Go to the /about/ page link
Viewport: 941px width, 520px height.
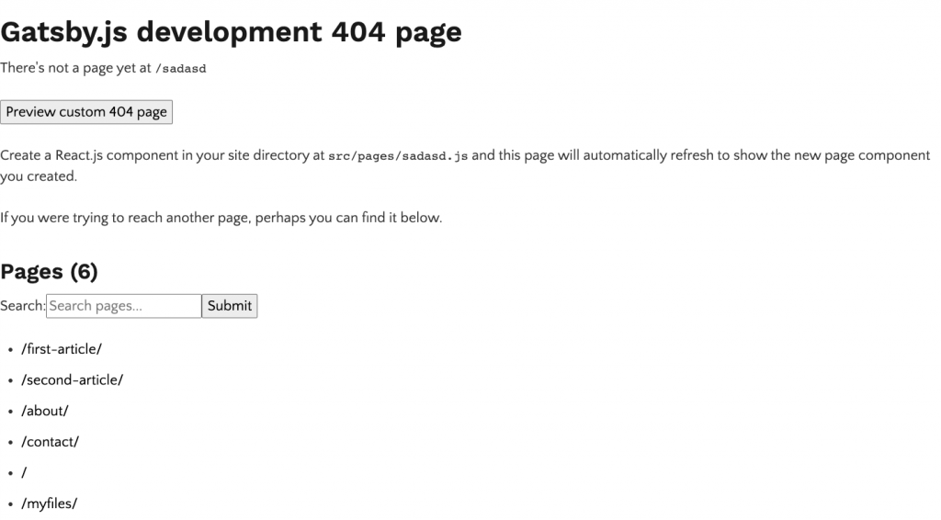(x=45, y=411)
